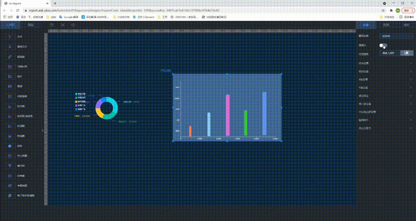Viewport: 416px width, 221px height.
Task: Open the 工具 bookmark folder
Action: click(162, 17)
